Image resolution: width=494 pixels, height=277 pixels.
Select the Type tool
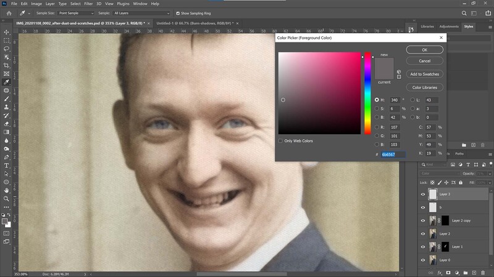(6, 165)
